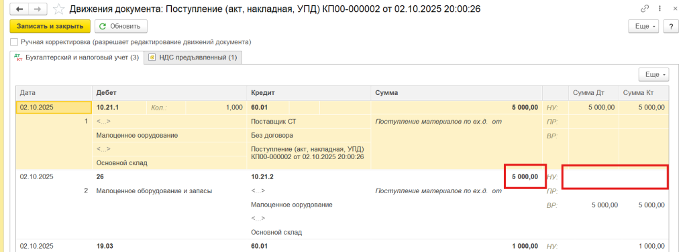Image resolution: width=687 pixels, height=252 pixels.
Task: Go forward with the right arrow button
Action: [x=38, y=9]
